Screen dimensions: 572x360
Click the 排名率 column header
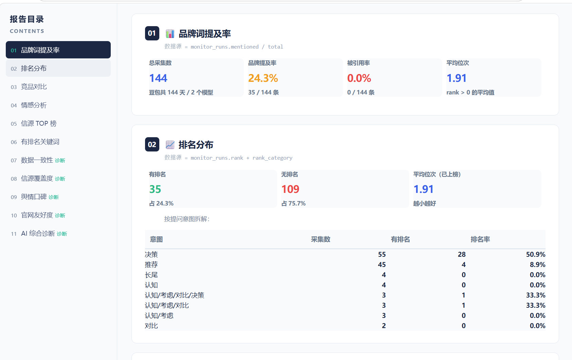[480, 239]
